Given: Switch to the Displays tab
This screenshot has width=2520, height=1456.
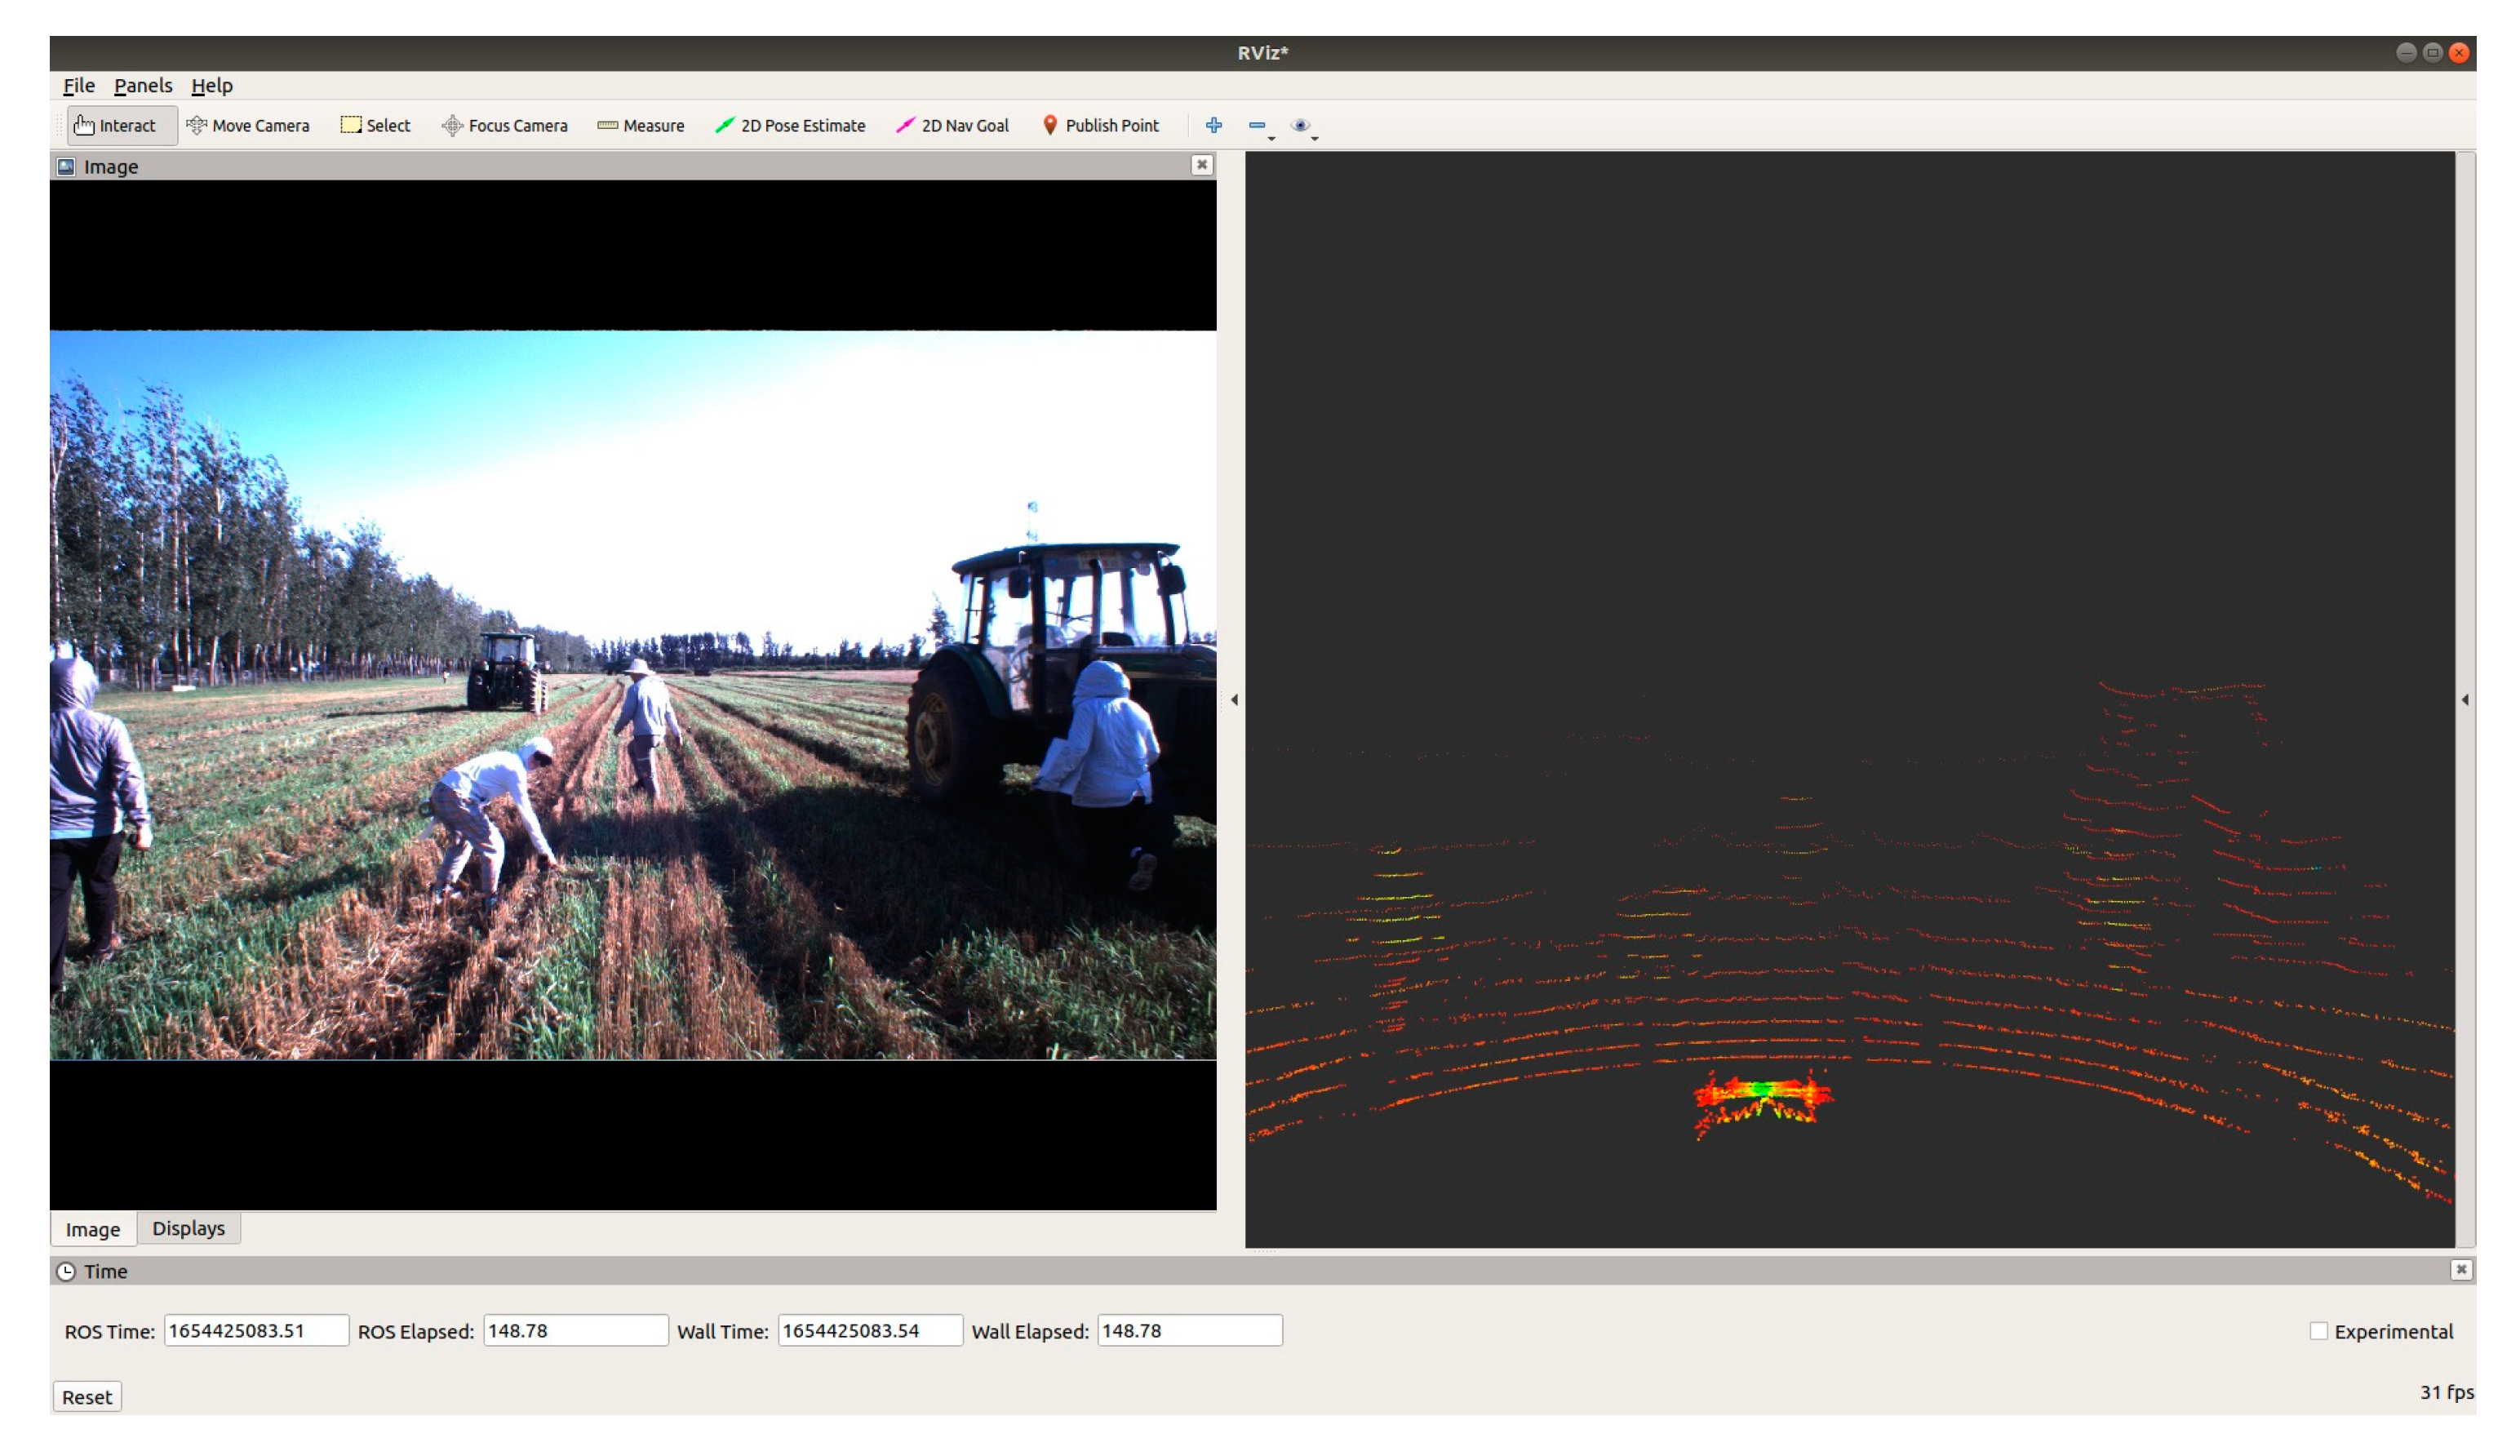Looking at the screenshot, I should pyautogui.click(x=188, y=1228).
